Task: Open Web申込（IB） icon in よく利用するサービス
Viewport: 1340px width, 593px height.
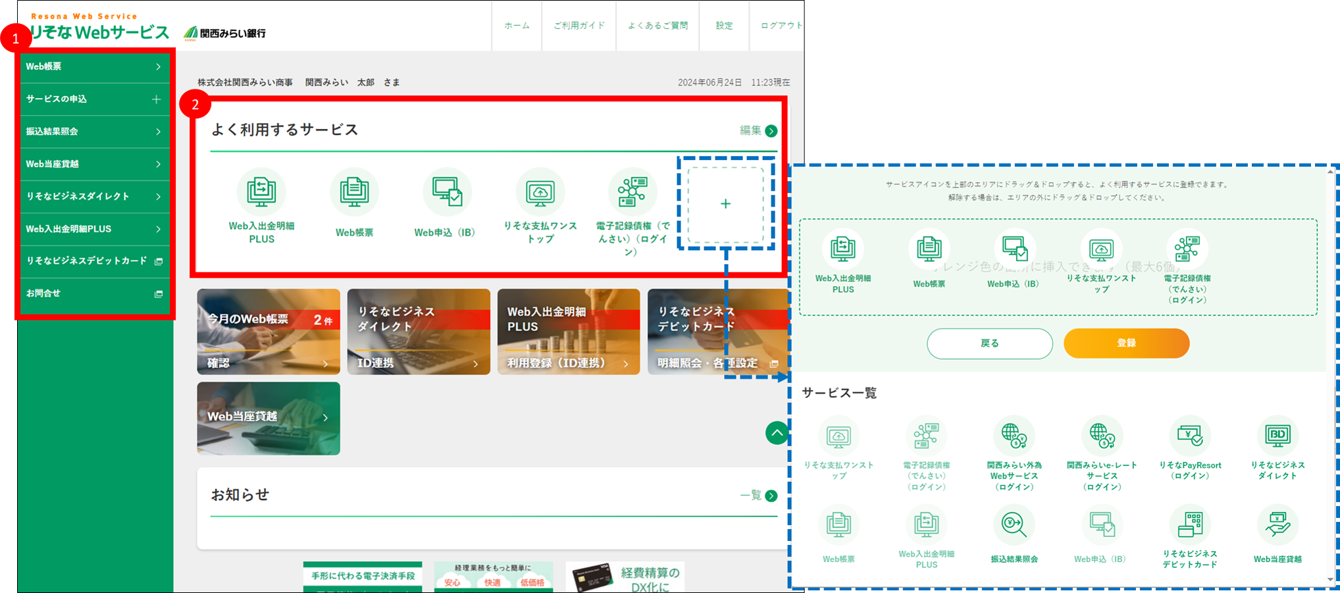Action: click(447, 192)
